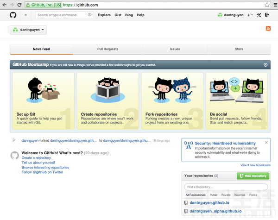Click the Tell us about yourself link
Image resolution: width=278 pixels, height=220 pixels.
38,163
